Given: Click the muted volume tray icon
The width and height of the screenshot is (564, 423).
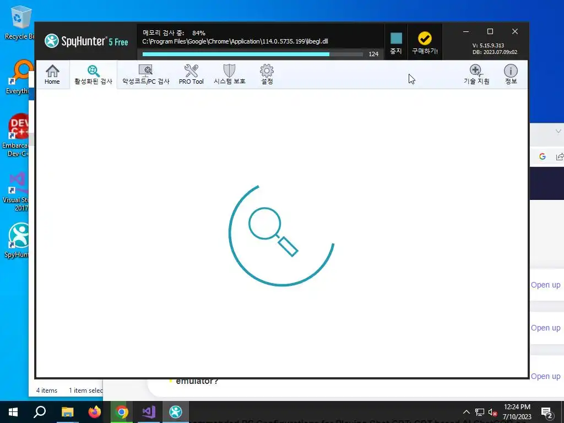Looking at the screenshot, I should pyautogui.click(x=492, y=412).
